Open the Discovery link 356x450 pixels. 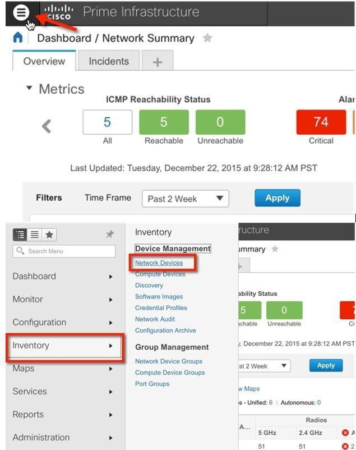tap(149, 285)
